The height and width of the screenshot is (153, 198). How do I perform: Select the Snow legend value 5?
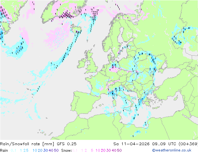coord(92,151)
